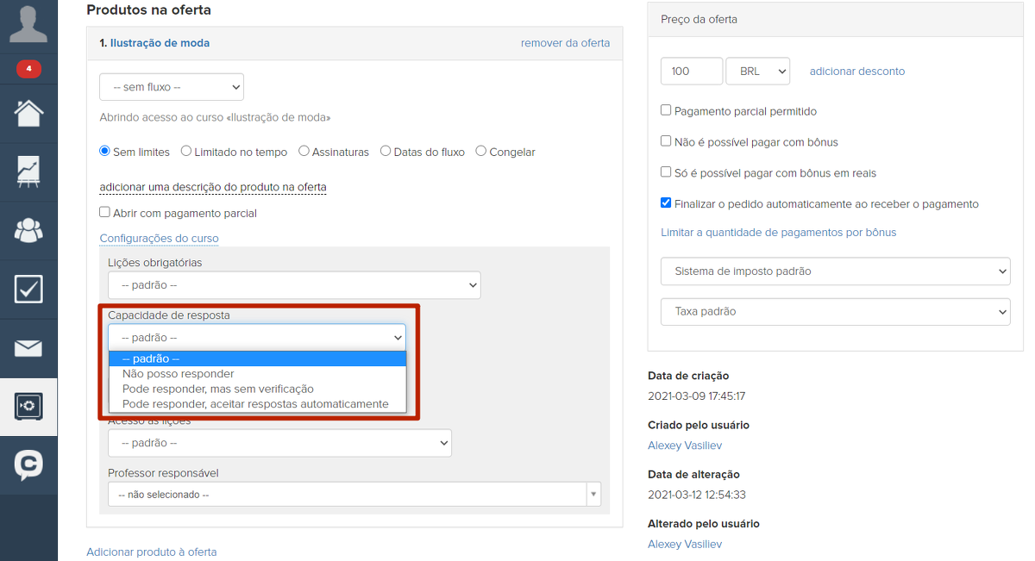Uncheck 'Finalizar o pedido automaticamente' checkbox
The width and height of the screenshot is (1035, 561).
tap(666, 203)
